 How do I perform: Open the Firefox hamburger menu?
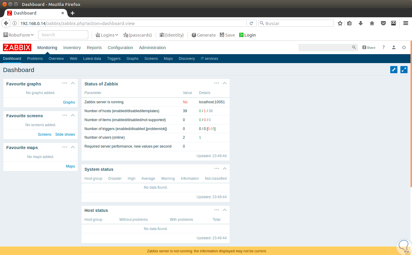(x=405, y=23)
